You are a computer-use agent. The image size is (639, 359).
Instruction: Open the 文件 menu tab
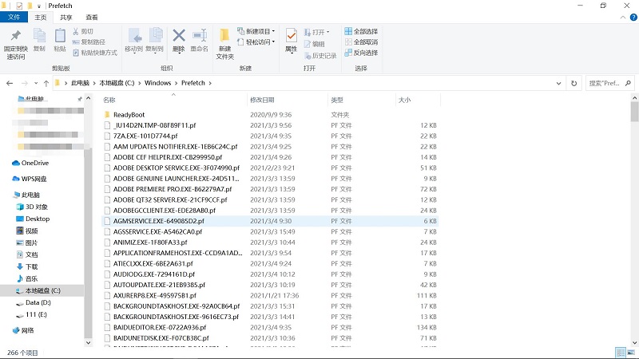coord(15,17)
